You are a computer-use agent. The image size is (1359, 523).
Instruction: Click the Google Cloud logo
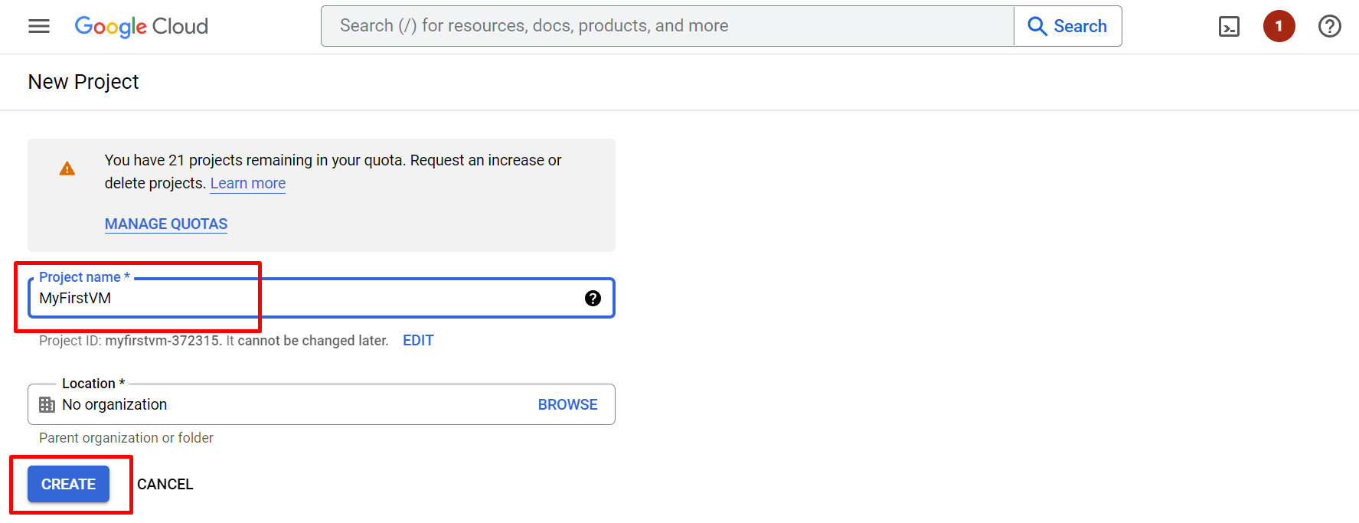142,26
